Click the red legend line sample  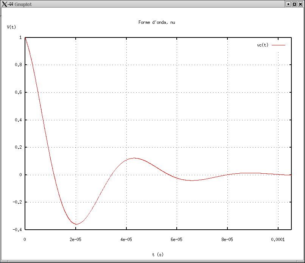(279, 45)
